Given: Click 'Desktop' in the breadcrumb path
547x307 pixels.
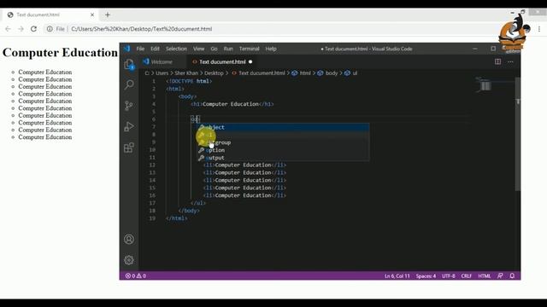Looking at the screenshot, I should click(214, 73).
